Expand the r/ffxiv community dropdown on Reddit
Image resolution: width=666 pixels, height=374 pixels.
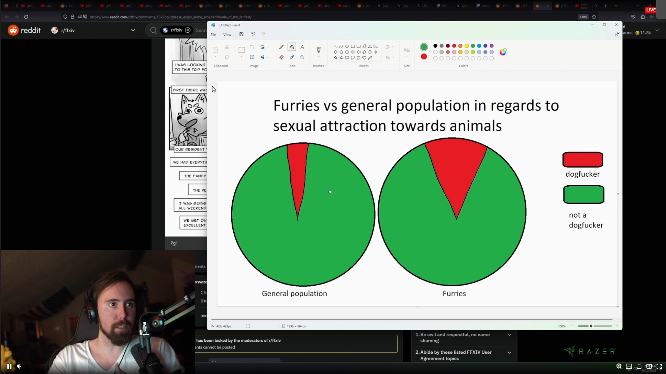(x=133, y=30)
